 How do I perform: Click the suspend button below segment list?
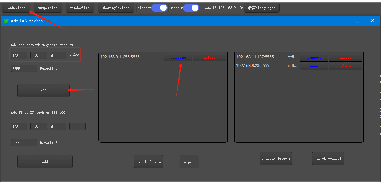click(x=189, y=162)
